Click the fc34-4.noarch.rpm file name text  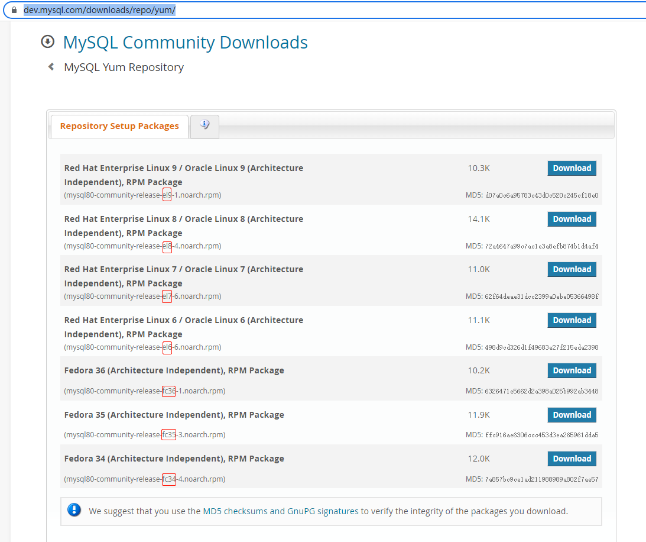[145, 479]
